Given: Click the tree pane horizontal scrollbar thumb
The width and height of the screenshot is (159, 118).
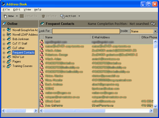Looking at the screenshot, I should coord(16,111).
